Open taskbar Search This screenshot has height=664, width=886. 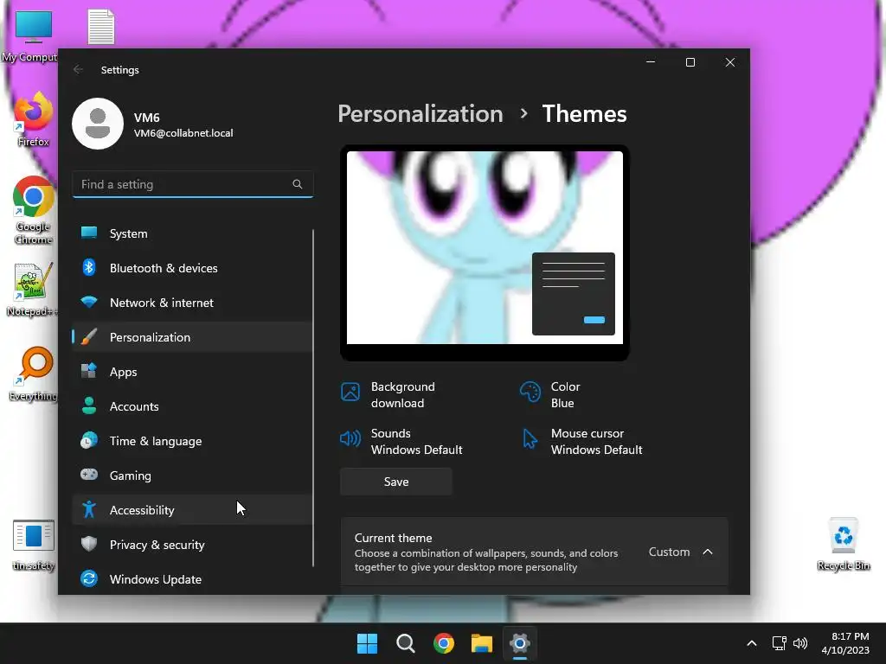[x=405, y=643]
